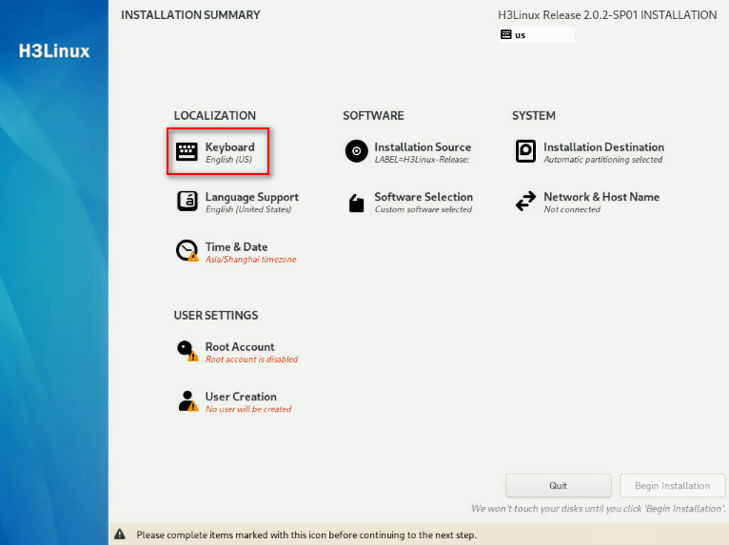The height and width of the screenshot is (545, 729).
Task: Click the Language Support icon
Action: coord(187,202)
